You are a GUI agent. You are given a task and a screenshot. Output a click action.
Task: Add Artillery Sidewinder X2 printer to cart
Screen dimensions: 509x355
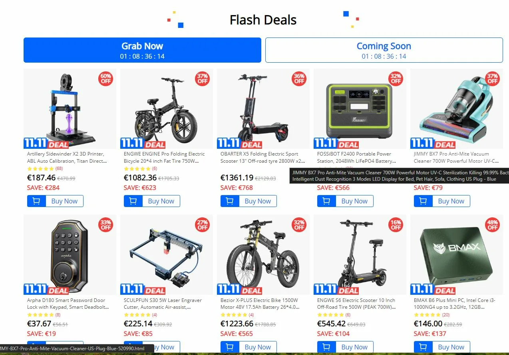pyautogui.click(x=36, y=201)
